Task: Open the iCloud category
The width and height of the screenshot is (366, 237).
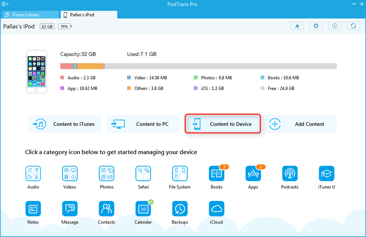Action: [216, 209]
